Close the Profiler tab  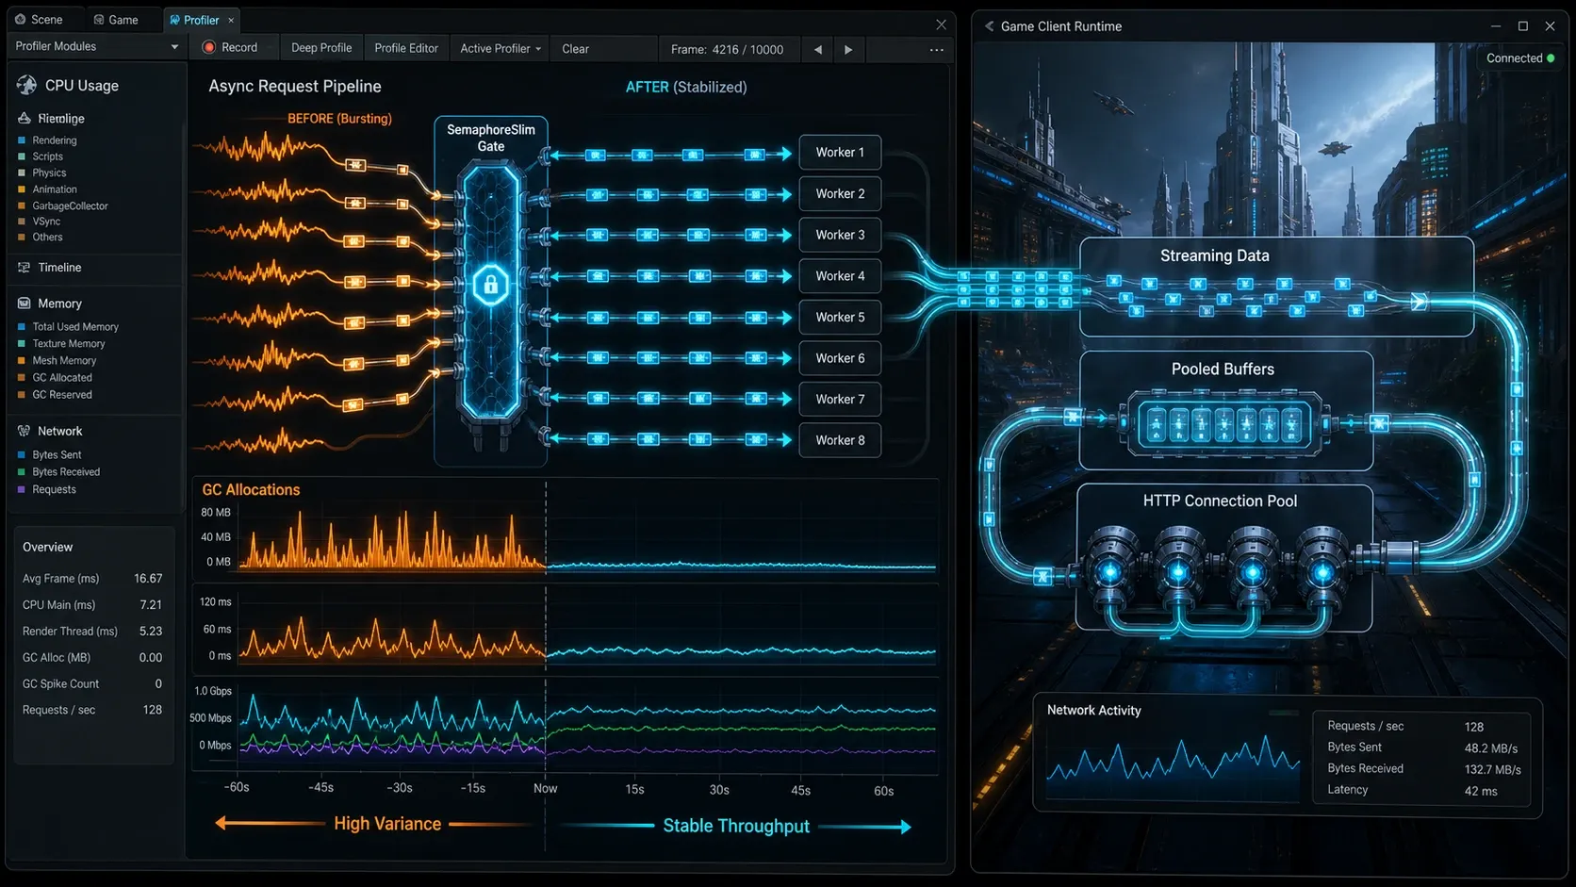[x=231, y=20]
